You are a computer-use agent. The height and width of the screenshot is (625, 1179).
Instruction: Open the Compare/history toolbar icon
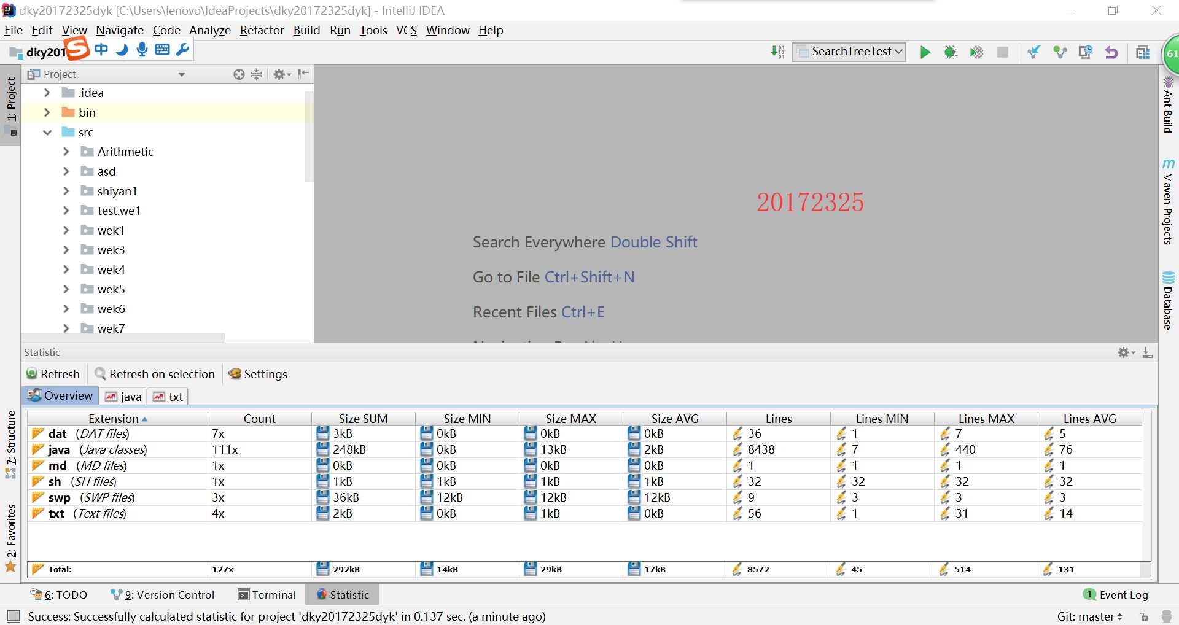(1085, 52)
